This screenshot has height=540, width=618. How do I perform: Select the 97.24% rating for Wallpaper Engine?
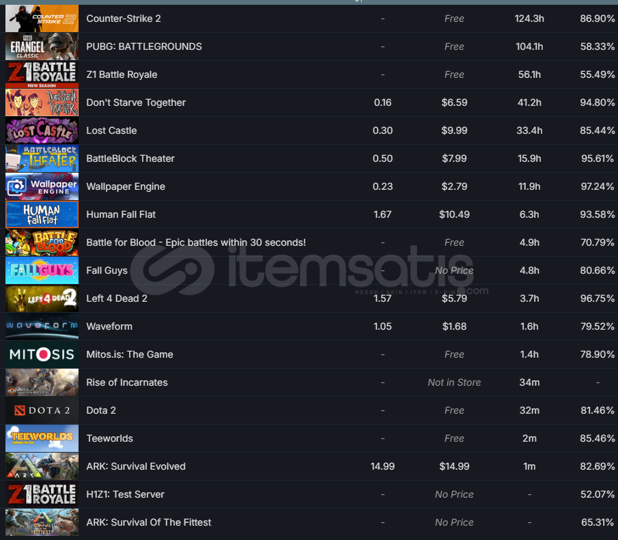[x=598, y=186]
